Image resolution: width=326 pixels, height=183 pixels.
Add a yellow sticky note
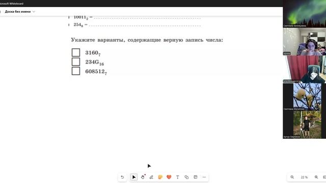click(x=160, y=177)
